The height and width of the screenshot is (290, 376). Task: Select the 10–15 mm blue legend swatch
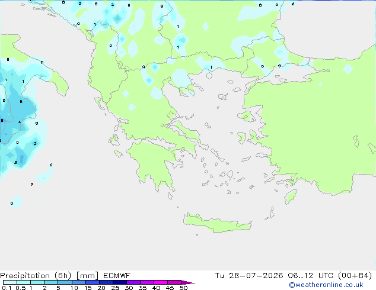tap(78, 282)
